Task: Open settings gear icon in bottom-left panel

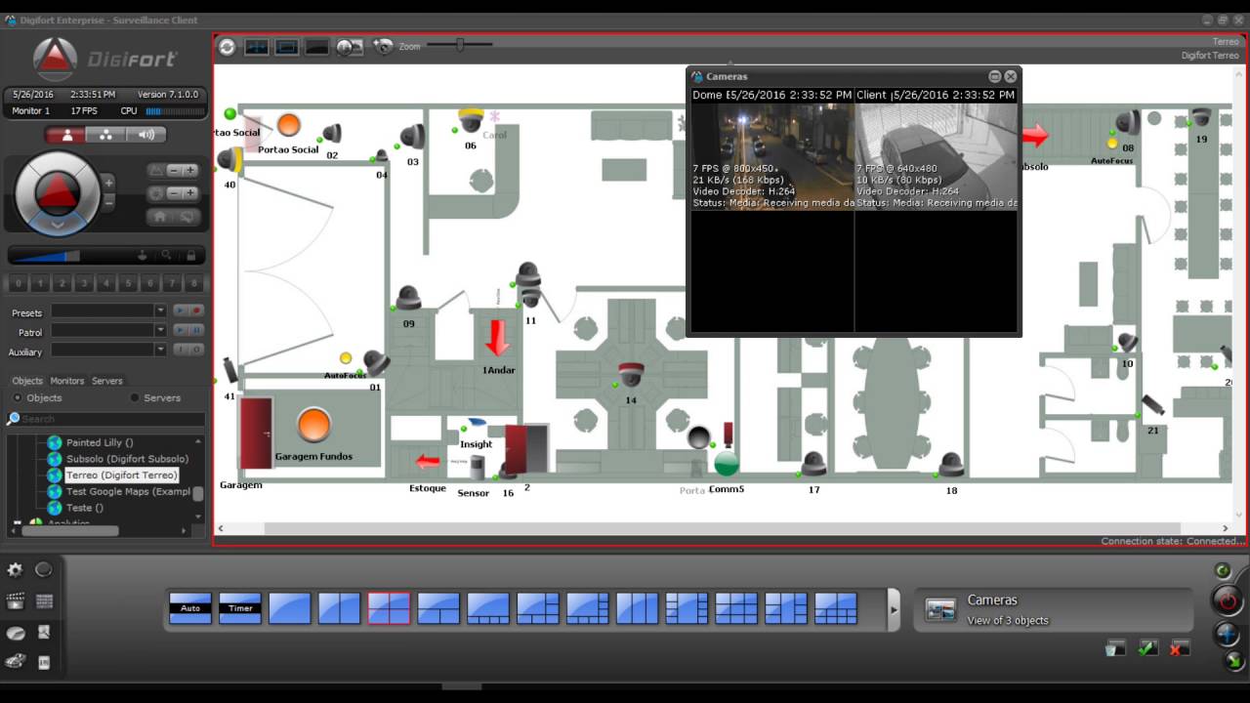Action: pyautogui.click(x=15, y=570)
